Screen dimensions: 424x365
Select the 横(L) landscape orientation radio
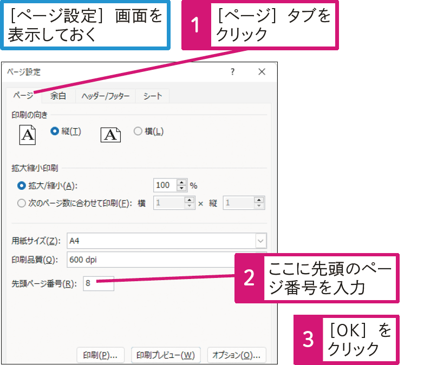pos(138,131)
